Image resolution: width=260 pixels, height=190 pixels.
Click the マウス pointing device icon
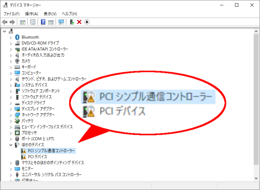pyautogui.click(x=17, y=163)
